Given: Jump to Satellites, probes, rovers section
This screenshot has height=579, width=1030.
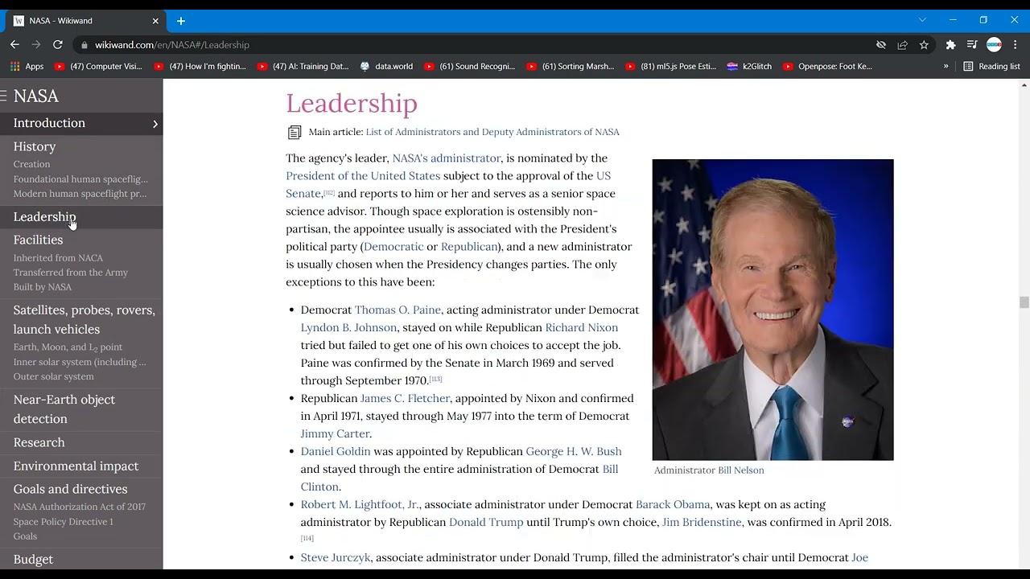Looking at the screenshot, I should coord(84,319).
